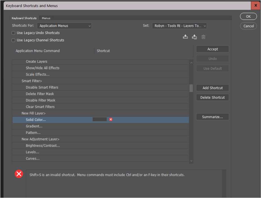Click Add Shortcut
The height and width of the screenshot is (198, 261).
(x=212, y=88)
